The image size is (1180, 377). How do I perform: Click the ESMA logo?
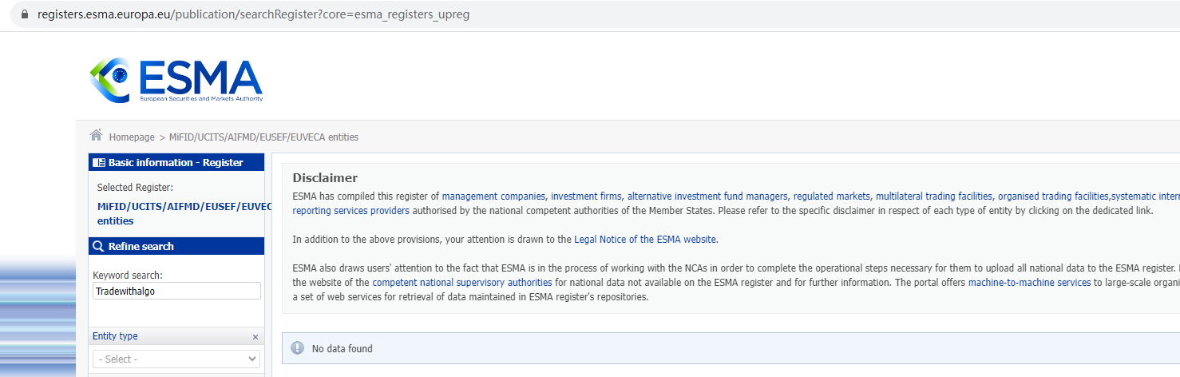pyautogui.click(x=176, y=80)
